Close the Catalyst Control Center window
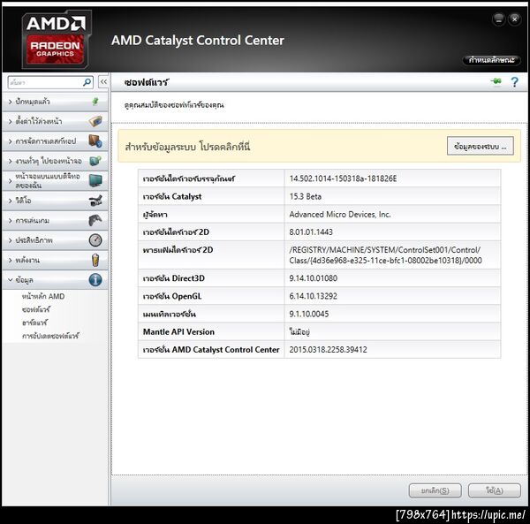Viewport: 530px width, 524px height. pos(514,19)
